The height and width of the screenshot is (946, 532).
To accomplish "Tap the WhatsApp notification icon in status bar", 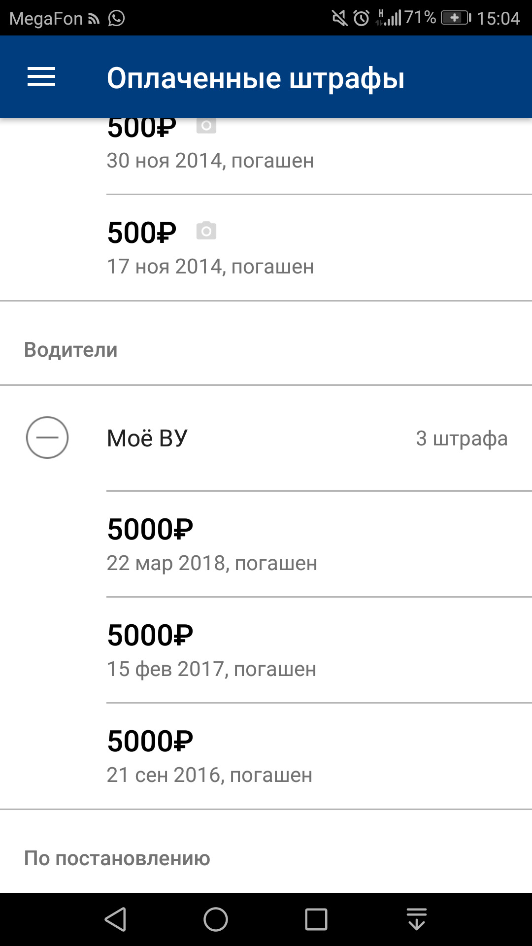I will coord(117,18).
